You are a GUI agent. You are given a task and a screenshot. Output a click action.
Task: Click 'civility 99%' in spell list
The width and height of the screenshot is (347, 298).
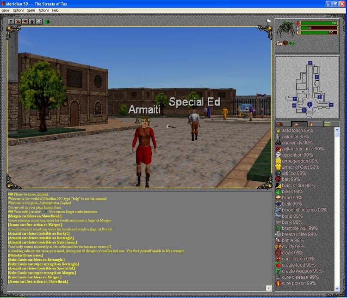click(293, 247)
